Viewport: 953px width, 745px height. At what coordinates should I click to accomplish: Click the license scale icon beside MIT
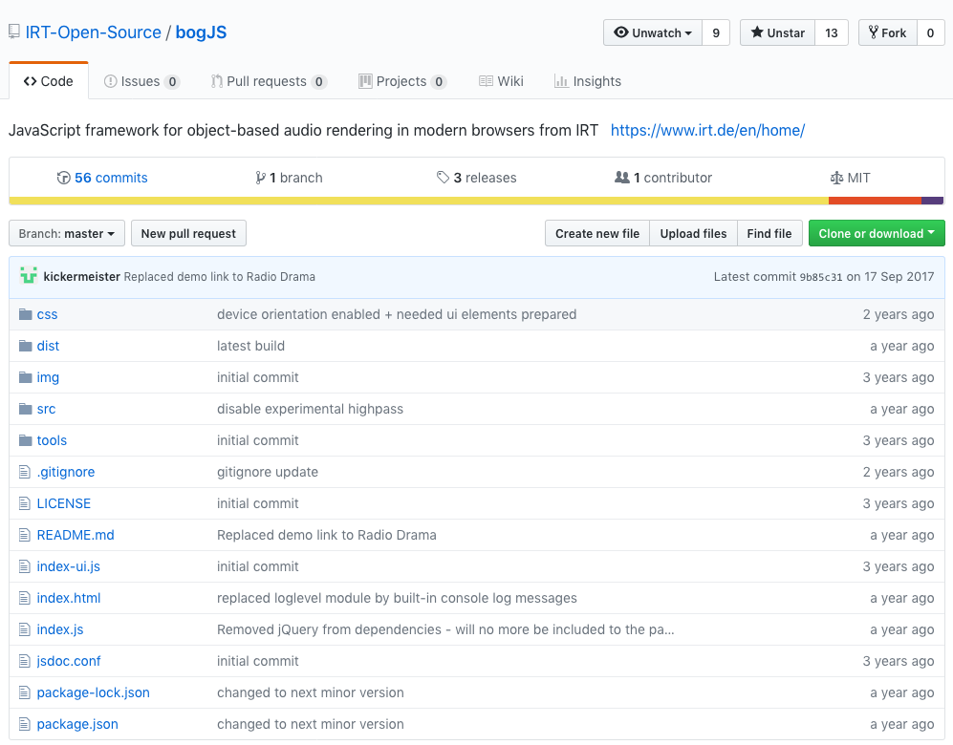pyautogui.click(x=836, y=178)
